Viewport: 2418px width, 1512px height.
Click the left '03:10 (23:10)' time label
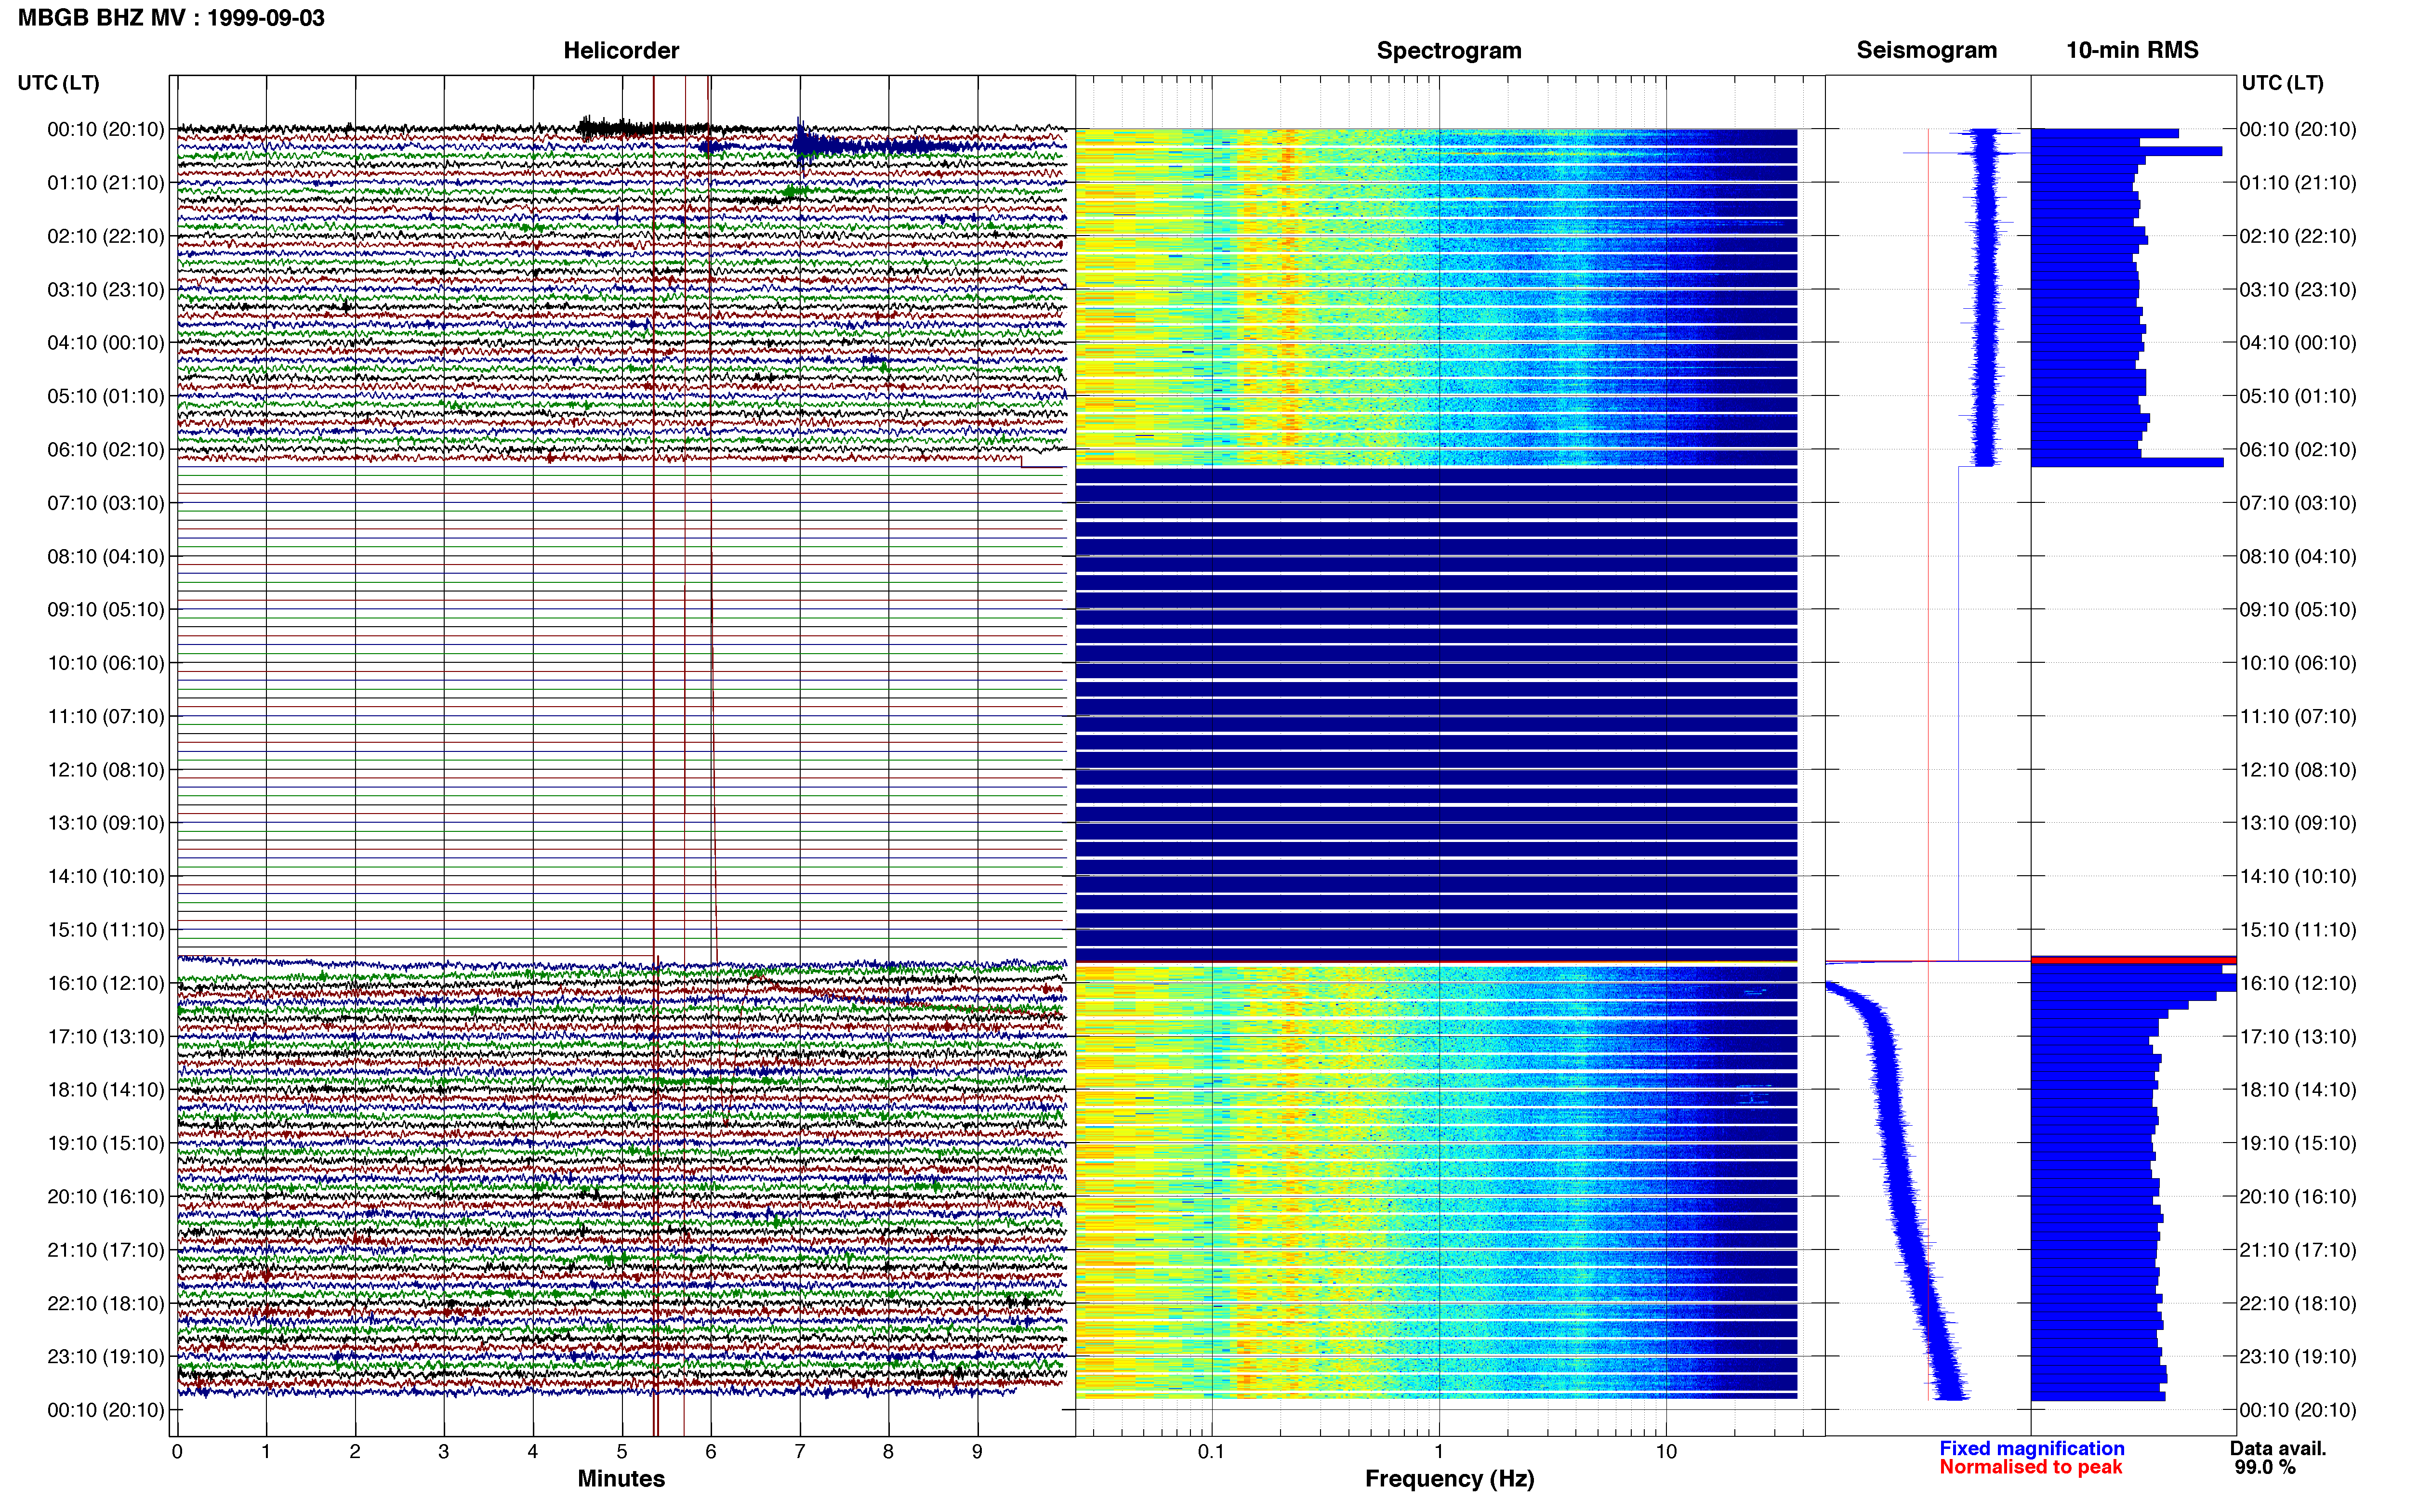coord(106,290)
